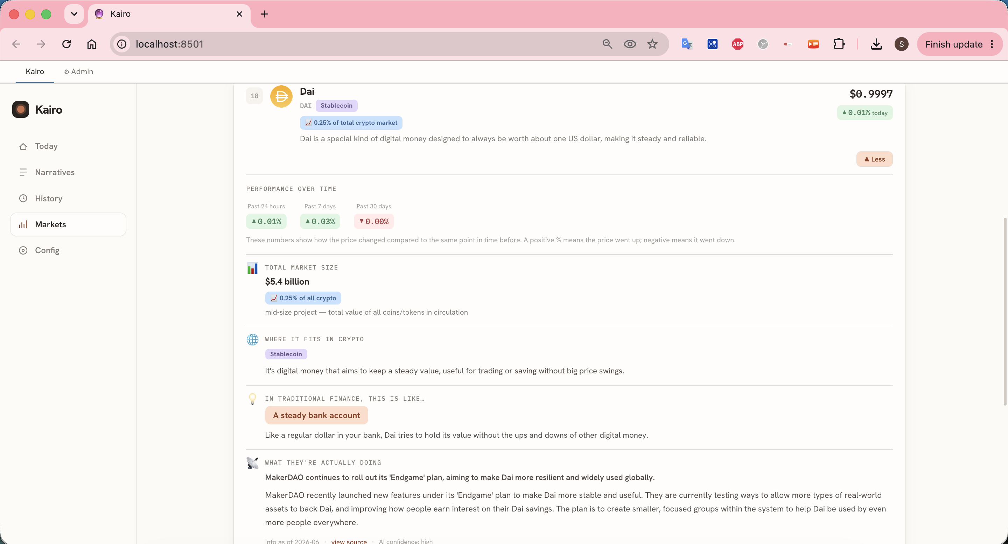The height and width of the screenshot is (544, 1008).
Task: Close the Kairo browser tab
Action: [239, 14]
